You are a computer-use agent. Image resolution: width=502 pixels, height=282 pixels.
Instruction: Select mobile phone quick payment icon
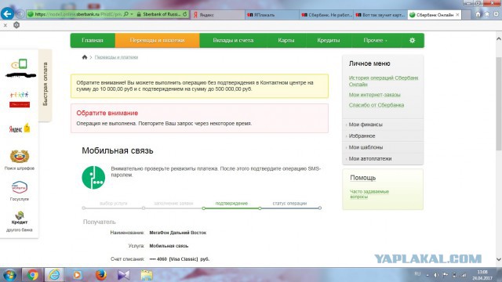pyautogui.click(x=19, y=64)
